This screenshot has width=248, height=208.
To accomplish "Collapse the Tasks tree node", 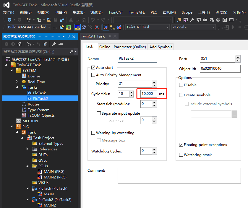I will 17,87.
